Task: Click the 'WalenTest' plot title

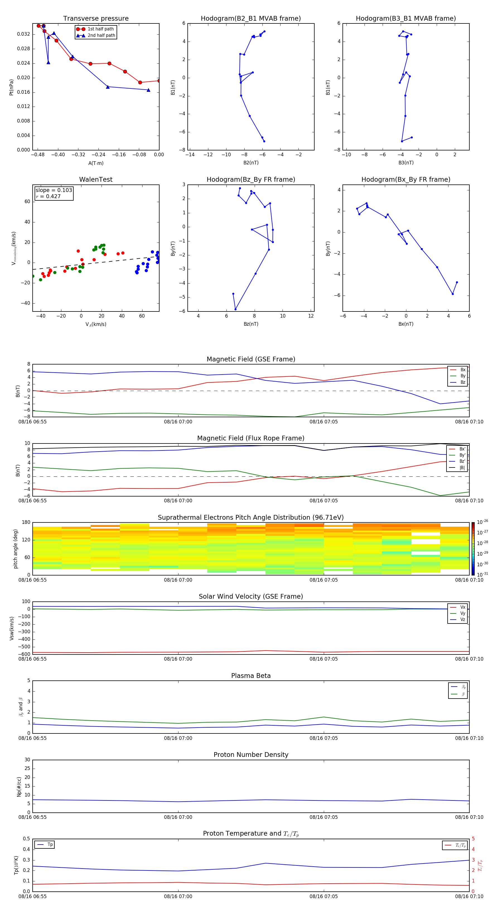Action: [96, 179]
